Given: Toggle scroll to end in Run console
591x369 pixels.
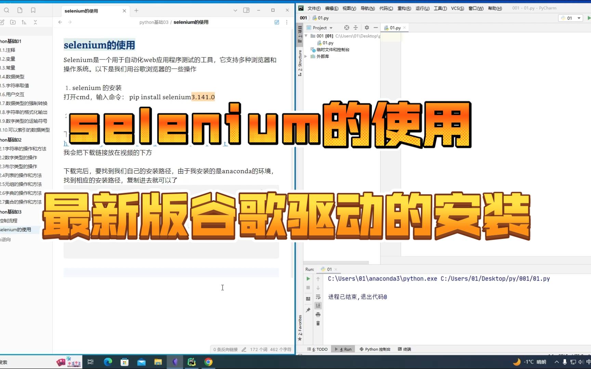Looking at the screenshot, I should tap(318, 305).
